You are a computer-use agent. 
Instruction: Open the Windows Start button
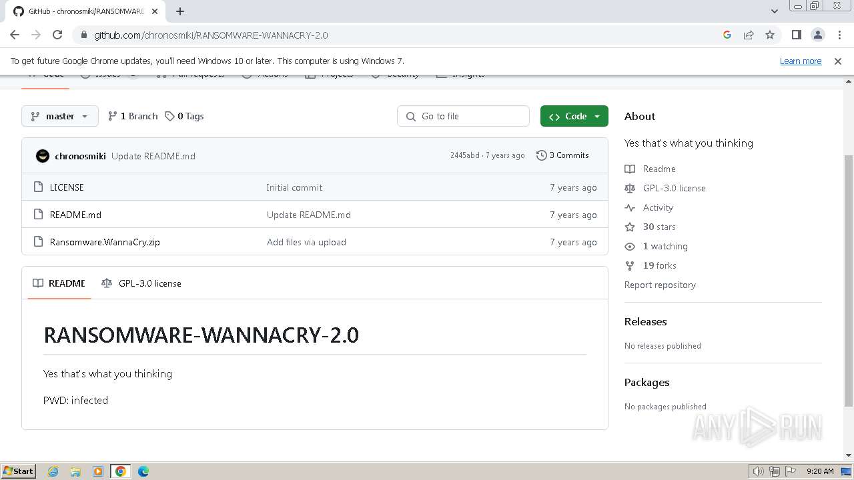18,471
